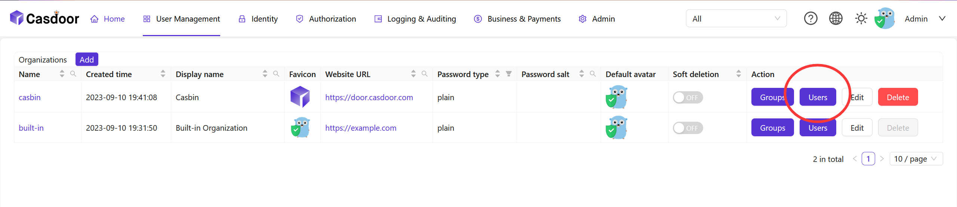Open the door.casdoor.com website link
Image resolution: width=957 pixels, height=207 pixels.
click(x=369, y=98)
